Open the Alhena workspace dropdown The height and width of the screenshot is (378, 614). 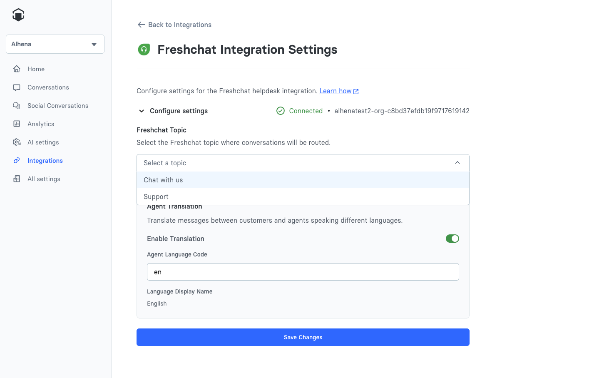(x=55, y=44)
